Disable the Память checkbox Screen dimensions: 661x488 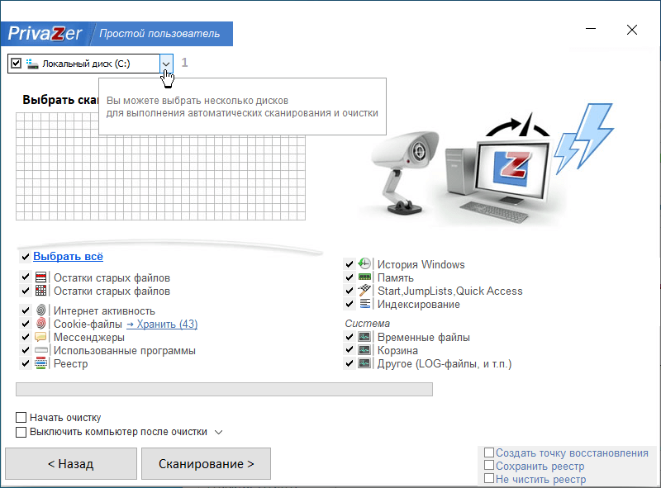349,277
